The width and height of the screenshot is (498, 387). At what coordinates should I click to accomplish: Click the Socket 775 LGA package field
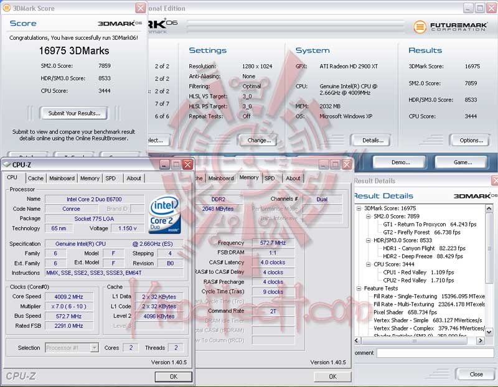(95, 219)
